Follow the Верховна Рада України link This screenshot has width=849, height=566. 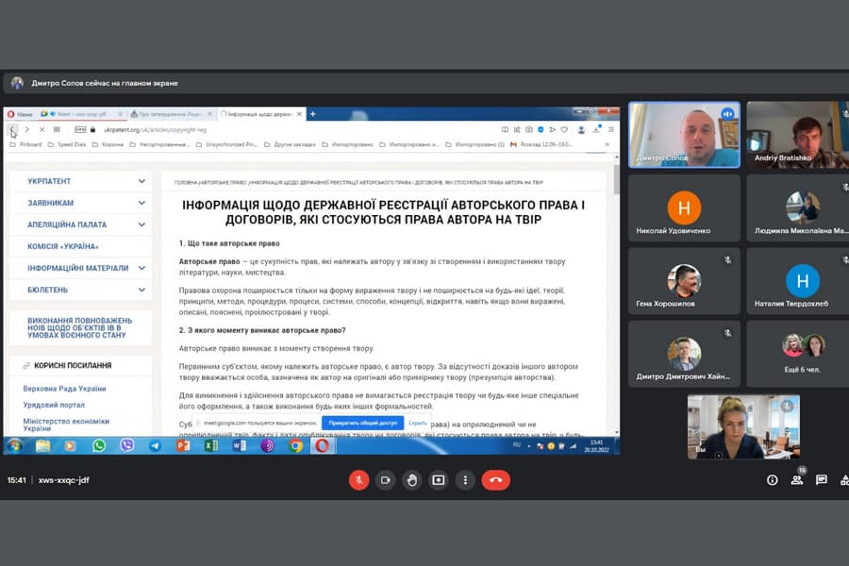click(x=64, y=389)
